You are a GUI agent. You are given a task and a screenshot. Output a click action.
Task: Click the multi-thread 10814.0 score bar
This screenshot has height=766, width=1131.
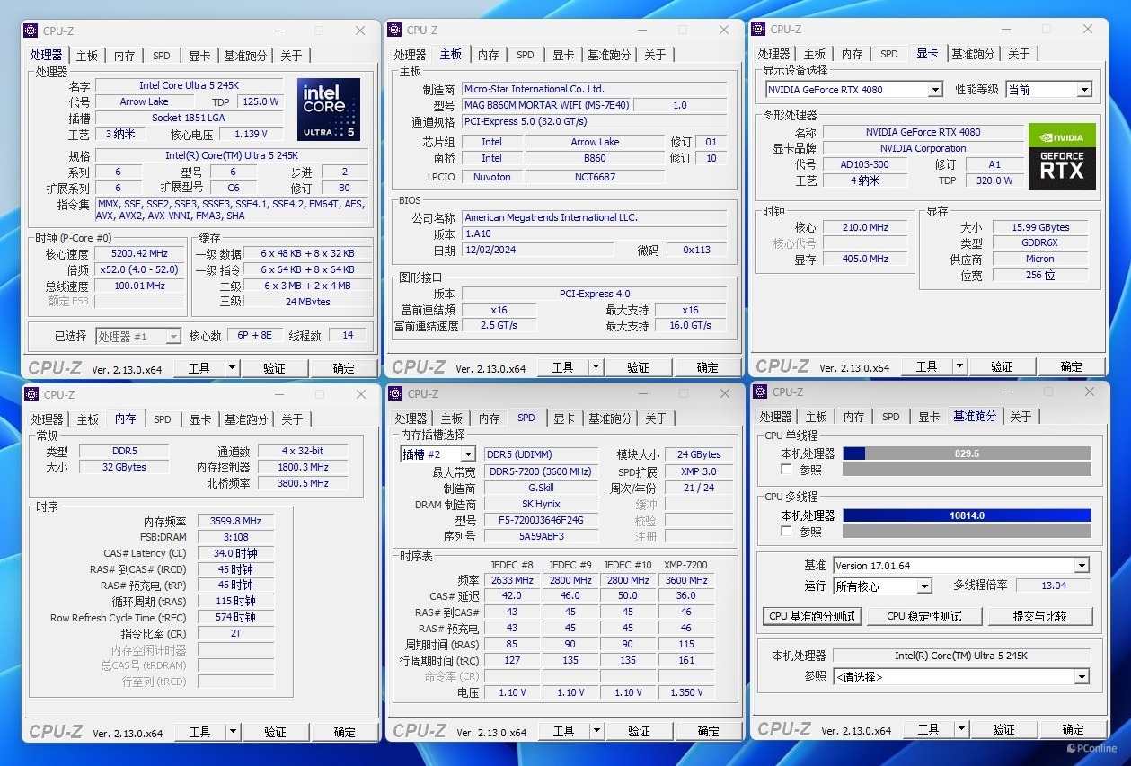pos(967,515)
